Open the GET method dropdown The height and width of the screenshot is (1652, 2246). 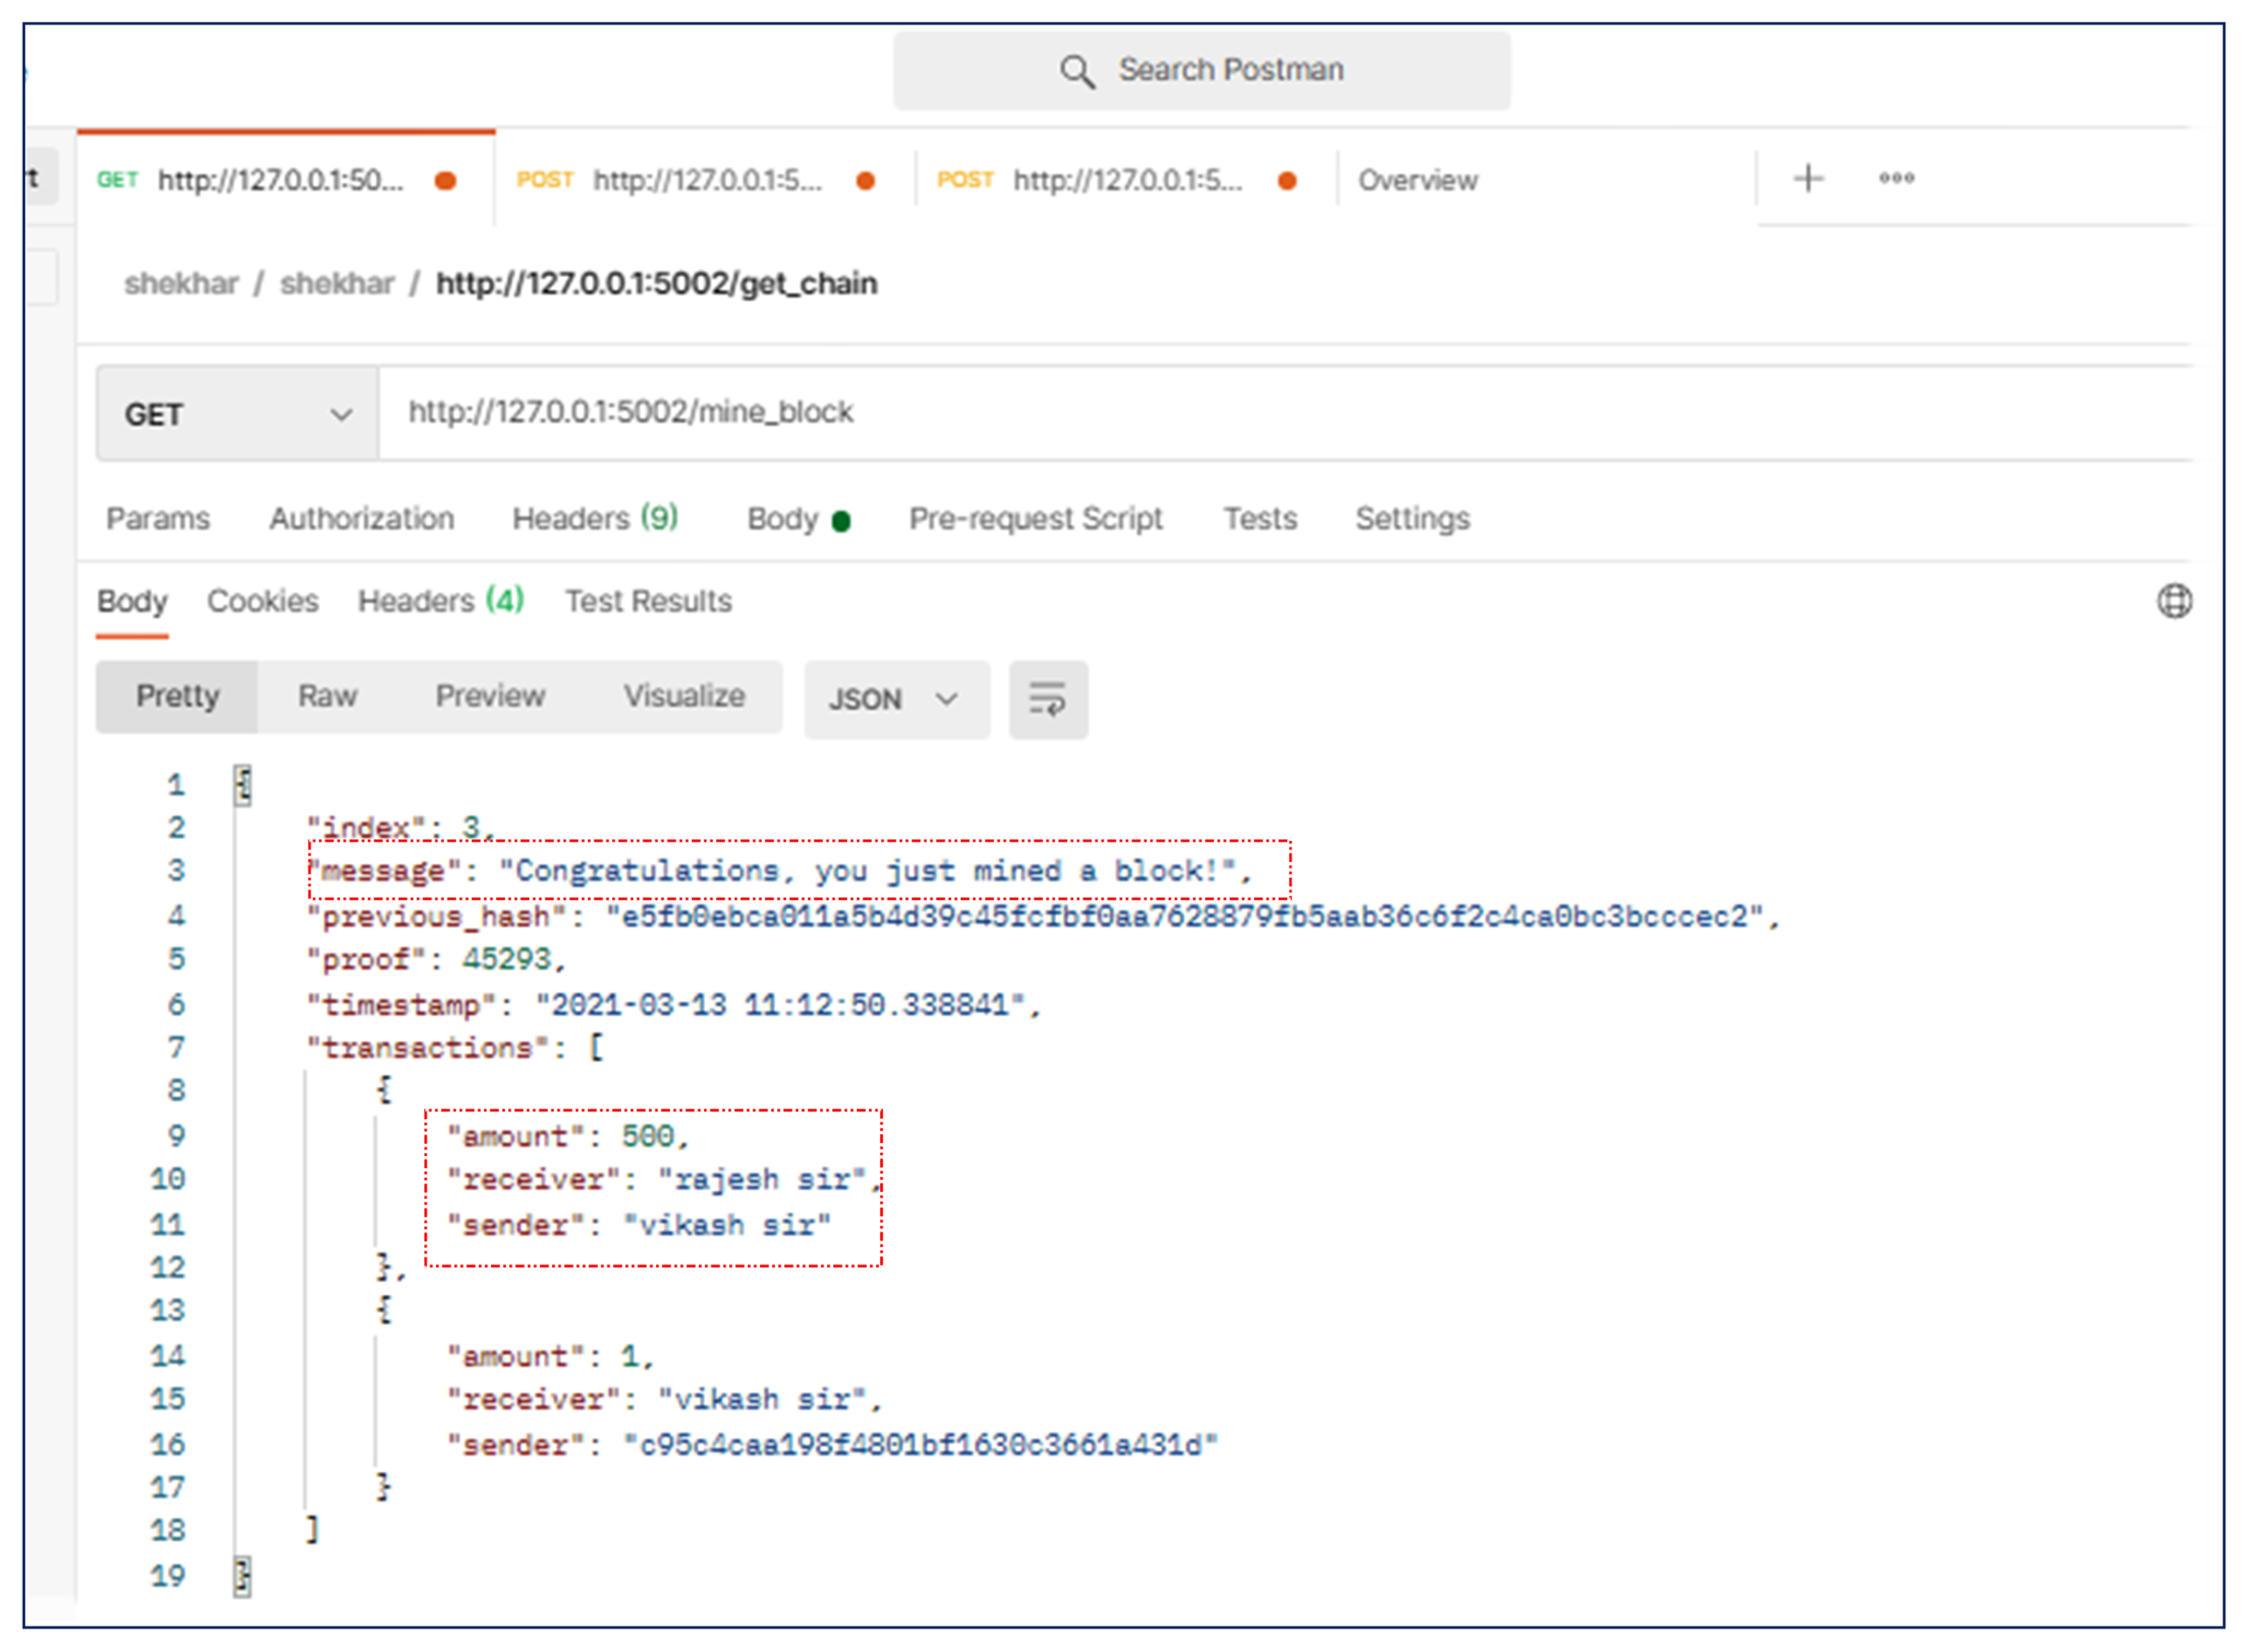click(237, 414)
